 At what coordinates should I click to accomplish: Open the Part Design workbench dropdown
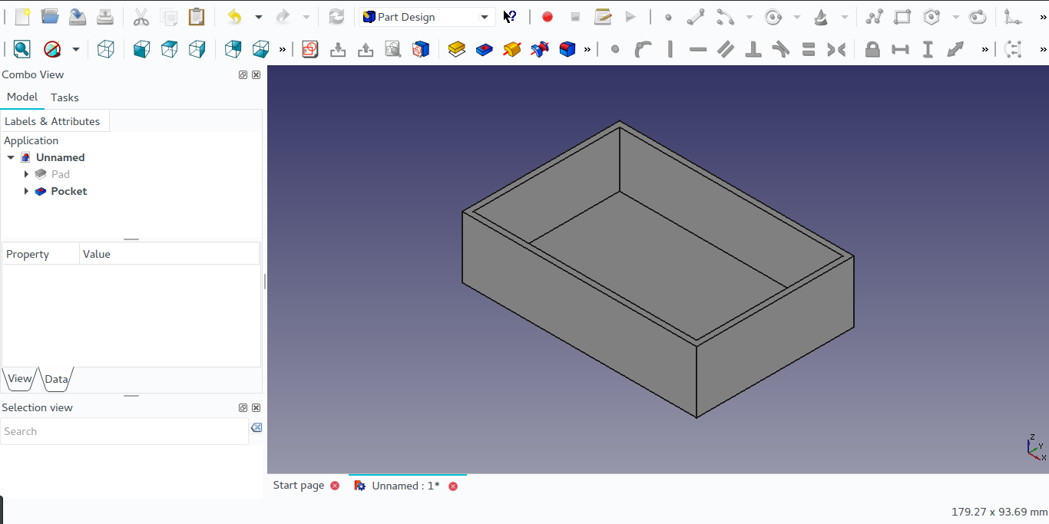pos(427,17)
